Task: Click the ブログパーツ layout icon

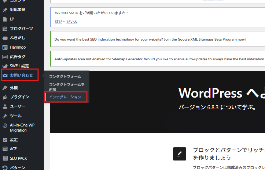Action: (5, 29)
